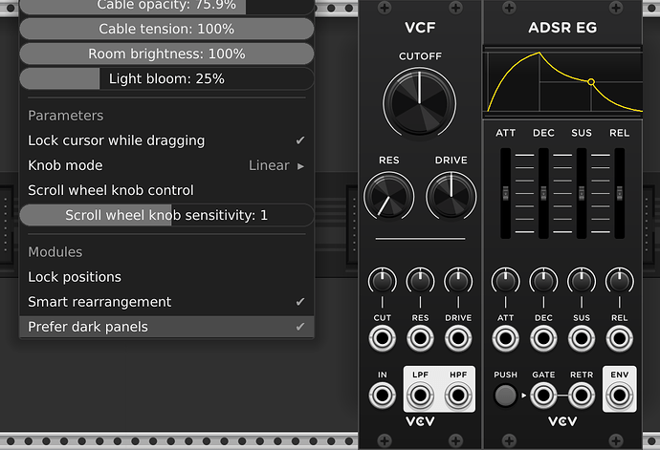Viewport: 660px width, 450px height.
Task: Click the SUS CV input jack
Action: click(582, 338)
